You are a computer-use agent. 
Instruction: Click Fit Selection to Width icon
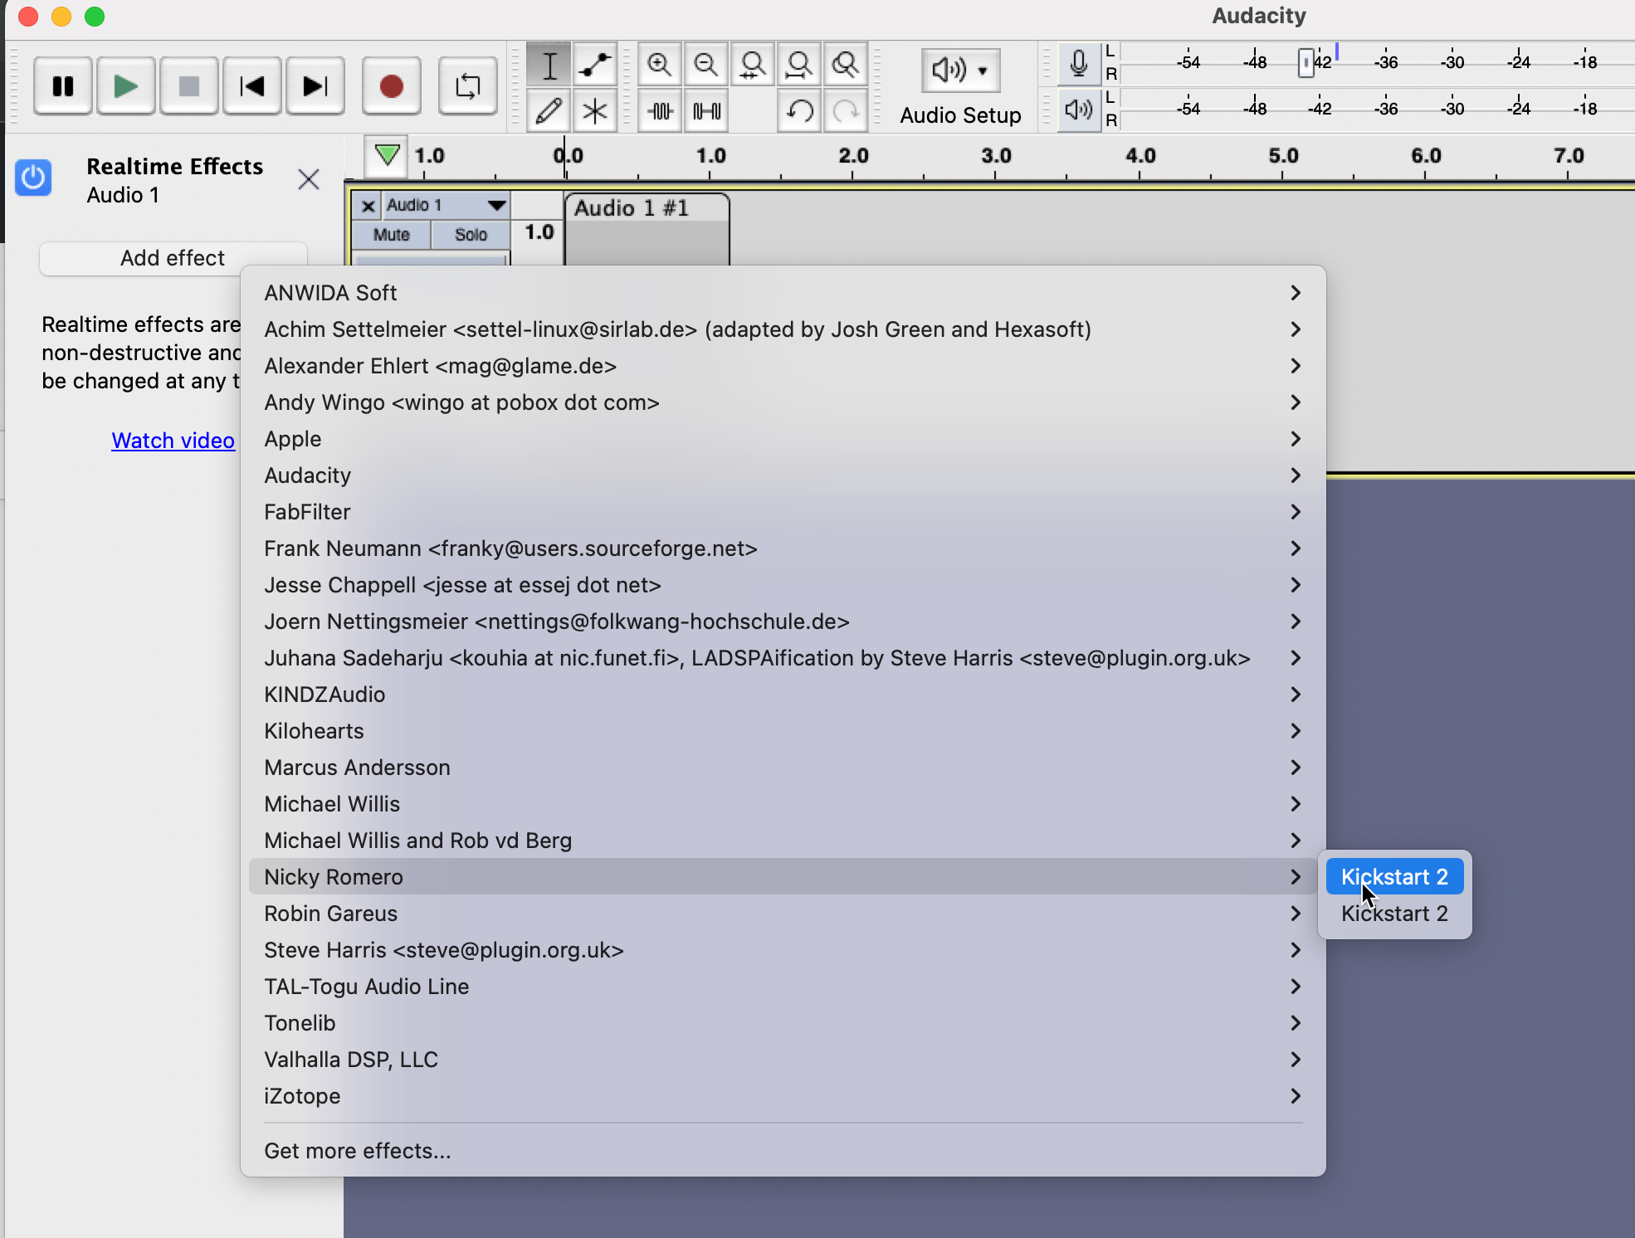[x=753, y=65]
